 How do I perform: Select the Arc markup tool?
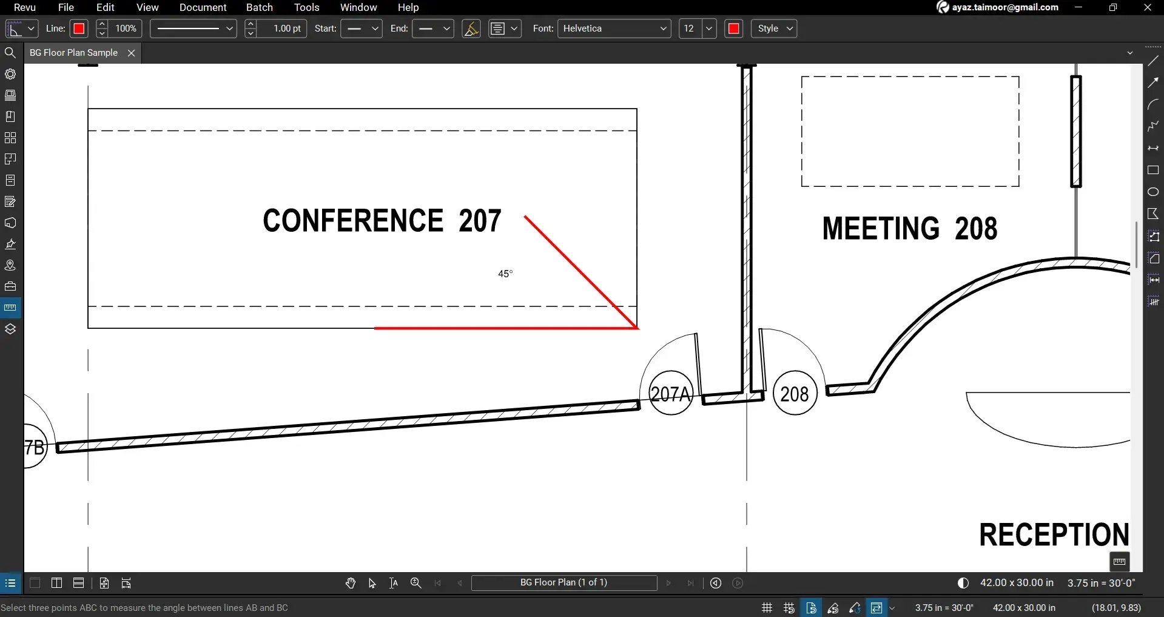coord(1153,105)
